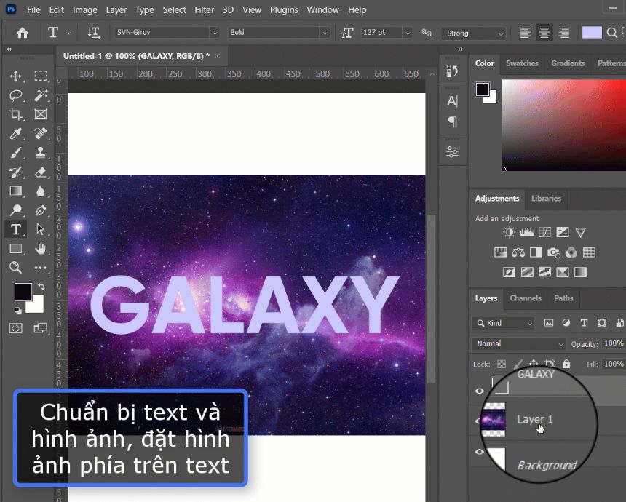Open the Filter menu

[x=204, y=9]
